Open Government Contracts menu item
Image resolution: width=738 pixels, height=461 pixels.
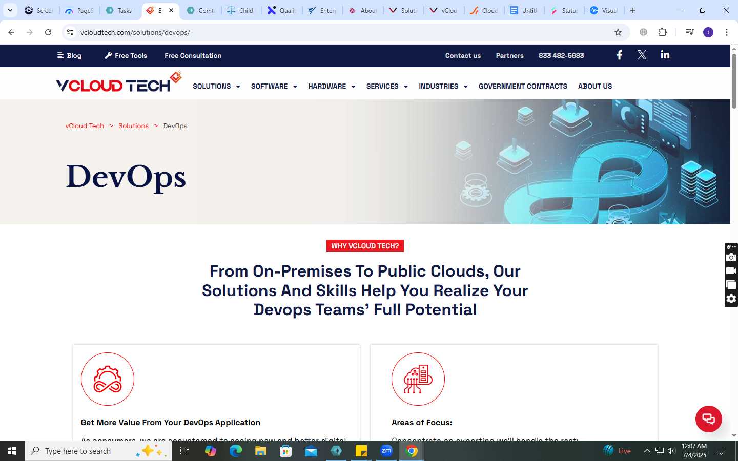[x=523, y=86]
